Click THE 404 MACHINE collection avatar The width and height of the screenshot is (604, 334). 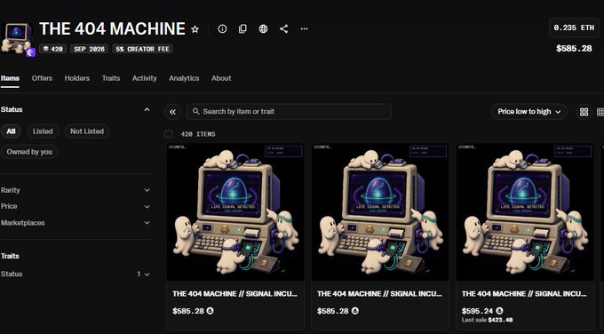(17, 39)
